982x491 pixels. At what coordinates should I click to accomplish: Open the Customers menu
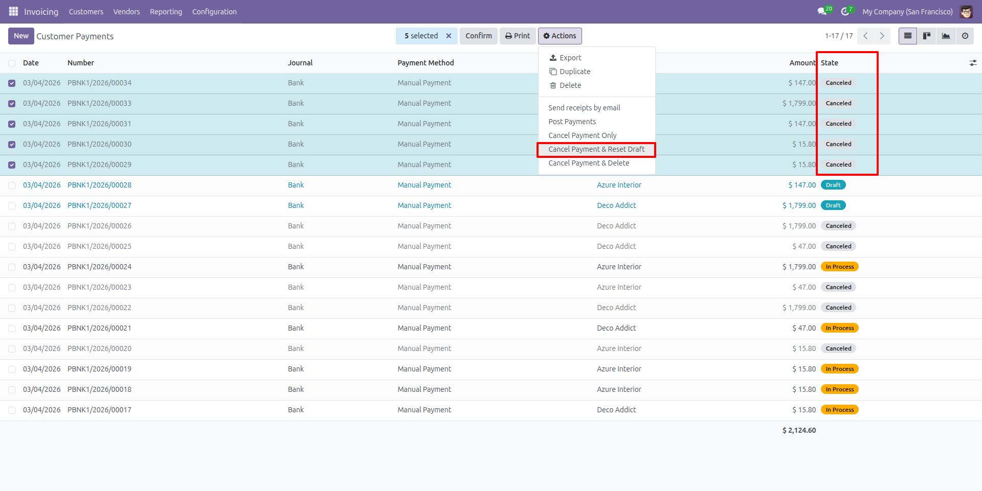point(86,12)
